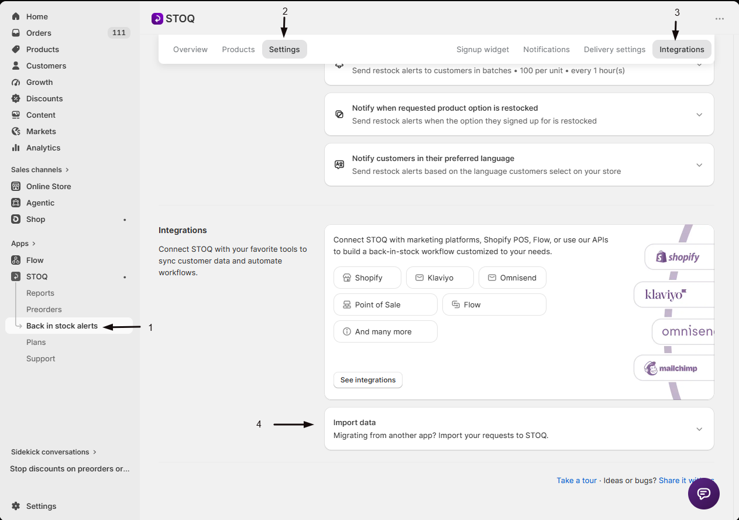The width and height of the screenshot is (739, 520).
Task: Open the Stop discounts on preorders conversation
Action: pos(70,468)
